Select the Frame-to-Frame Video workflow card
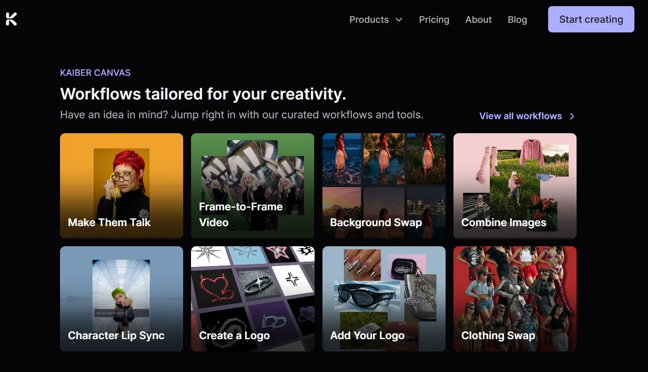 coord(252,186)
